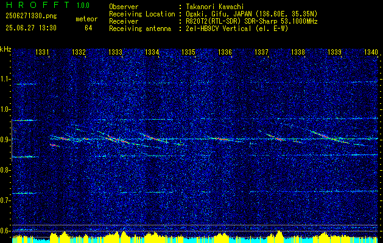This screenshot has width=383, height=243.
Task: Click the meteor label
Action: (86, 19)
